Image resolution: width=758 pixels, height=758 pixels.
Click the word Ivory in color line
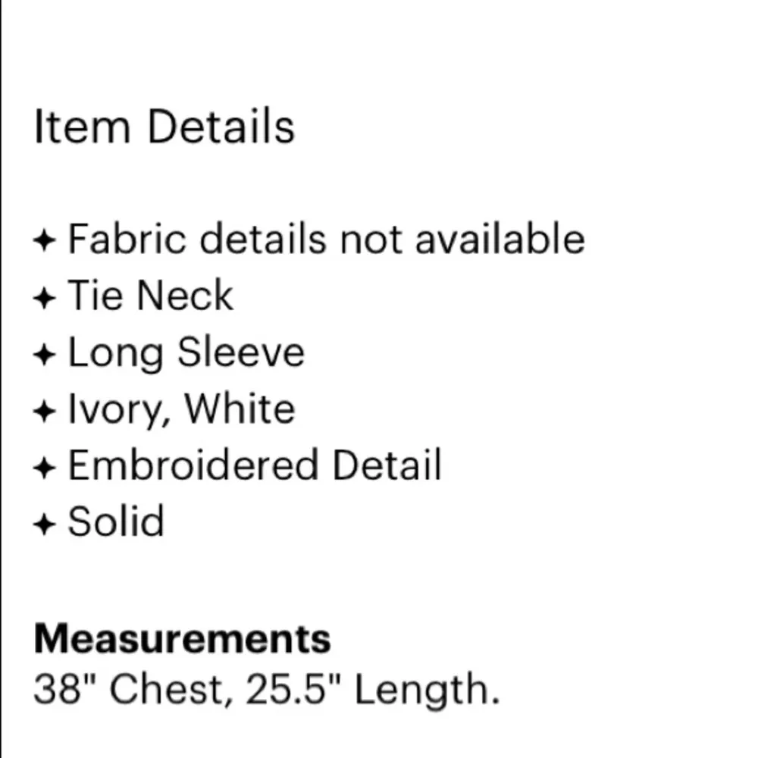click(x=114, y=410)
